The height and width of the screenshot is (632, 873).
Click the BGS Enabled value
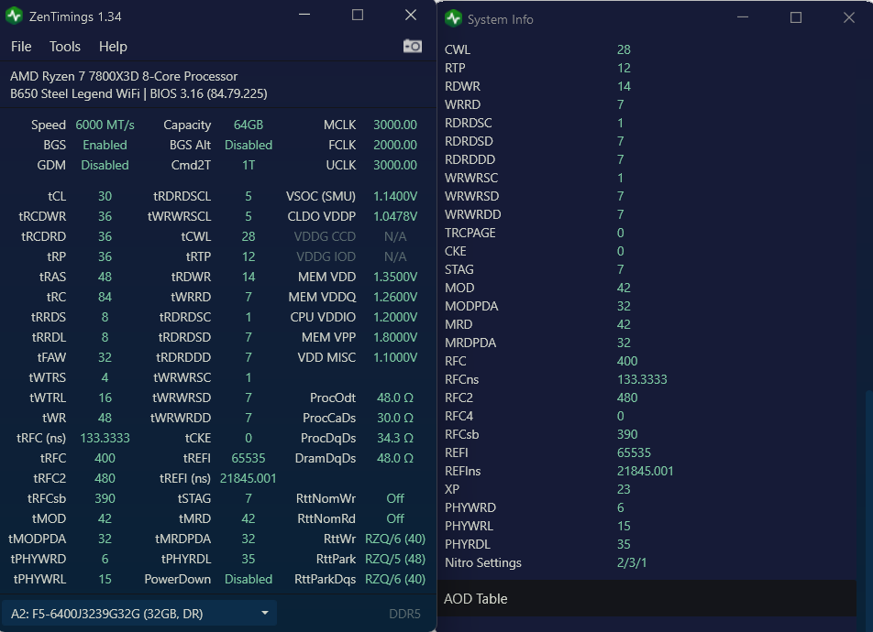pos(105,146)
